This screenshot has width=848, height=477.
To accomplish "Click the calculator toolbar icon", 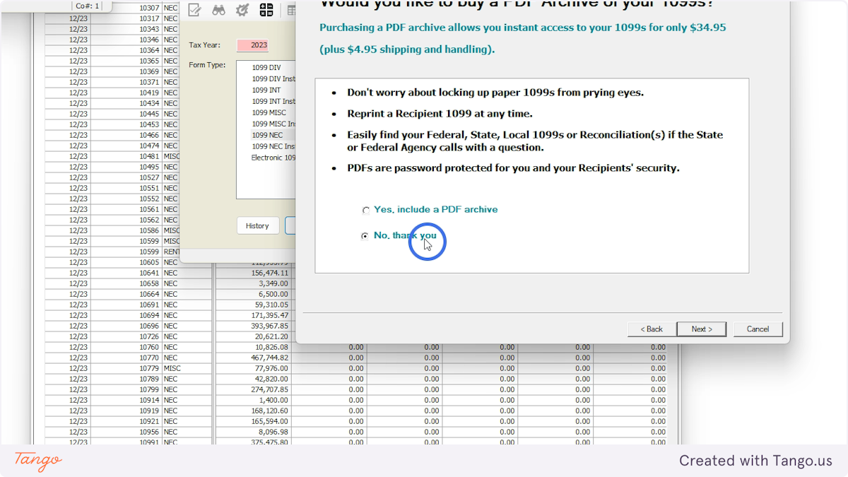I will pos(266,10).
